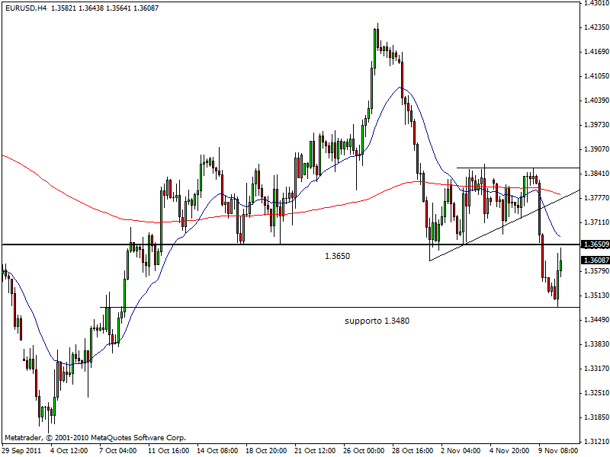This screenshot has height=457, width=610.
Task: Click the 1.31210 price axis label
Action: (595, 441)
